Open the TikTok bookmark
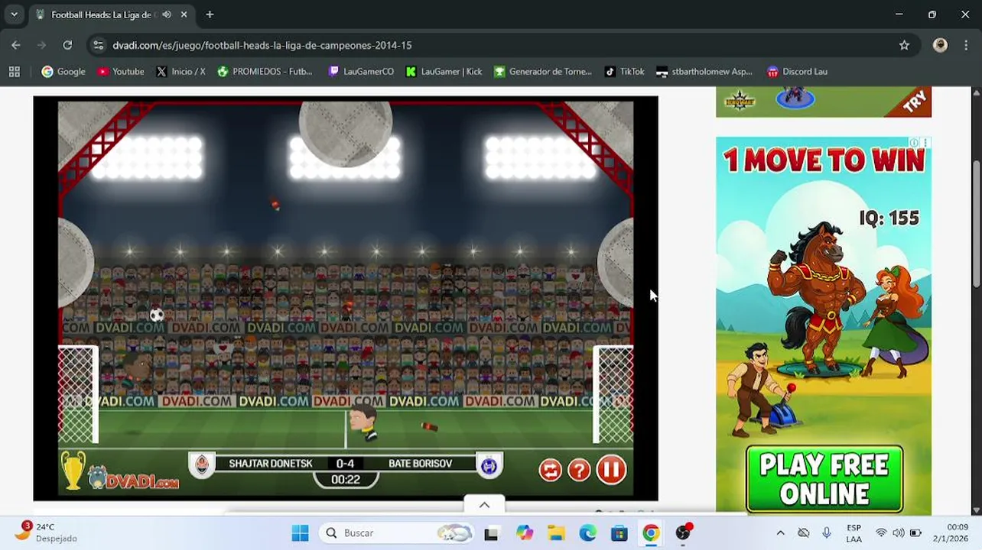 pyautogui.click(x=624, y=71)
